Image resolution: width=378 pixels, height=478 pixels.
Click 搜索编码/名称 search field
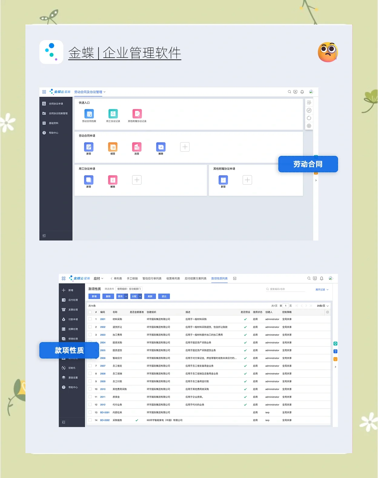tap(285, 289)
